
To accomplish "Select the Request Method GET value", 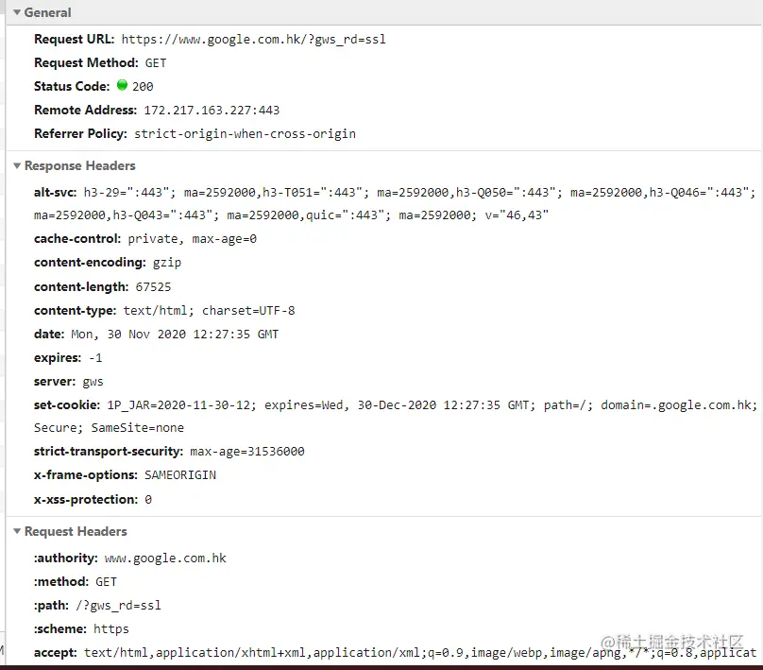I will pyautogui.click(x=156, y=63).
